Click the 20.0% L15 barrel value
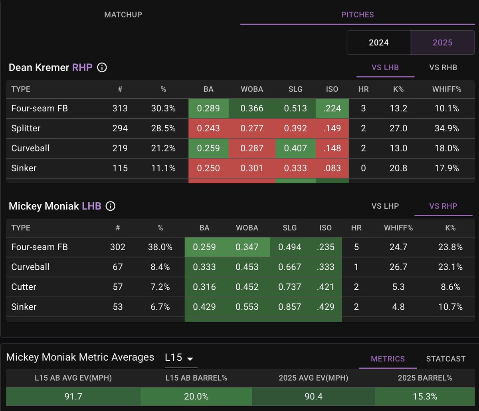This screenshot has width=479, height=411. click(x=196, y=397)
